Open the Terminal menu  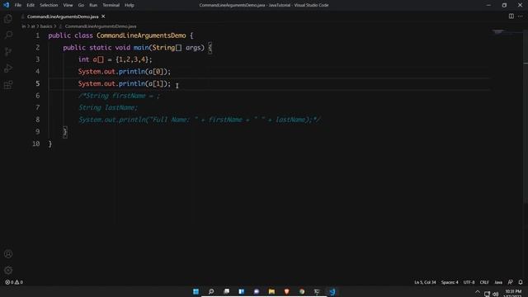click(111, 5)
